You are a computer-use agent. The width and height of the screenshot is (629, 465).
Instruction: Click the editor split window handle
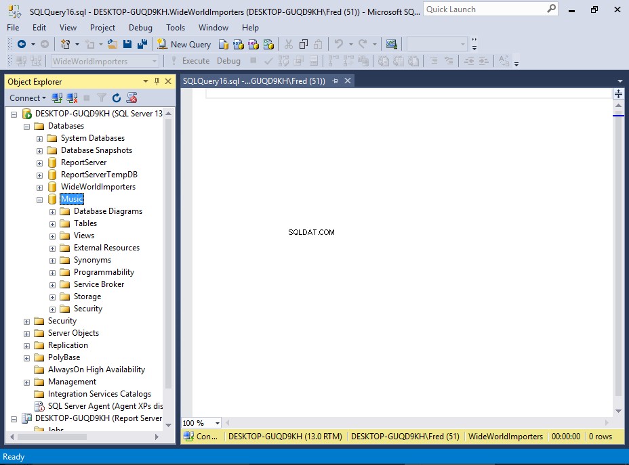(618, 94)
